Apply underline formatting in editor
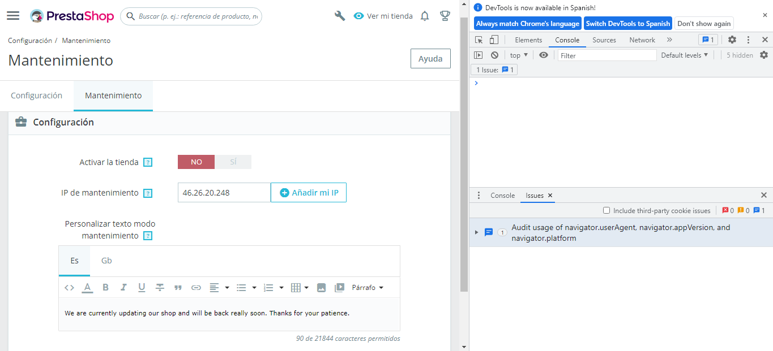This screenshot has height=351, width=773. pyautogui.click(x=142, y=288)
